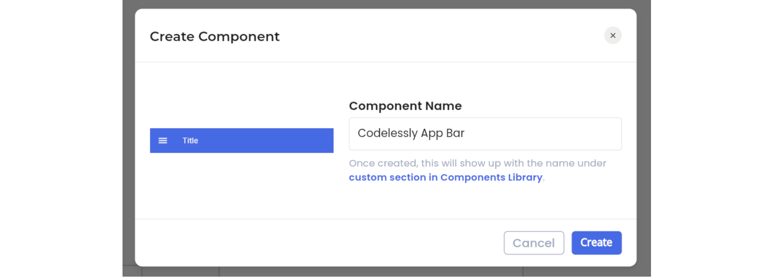Select the hamburger icon inside the component preview
This screenshot has height=280, width=774.
click(x=163, y=140)
